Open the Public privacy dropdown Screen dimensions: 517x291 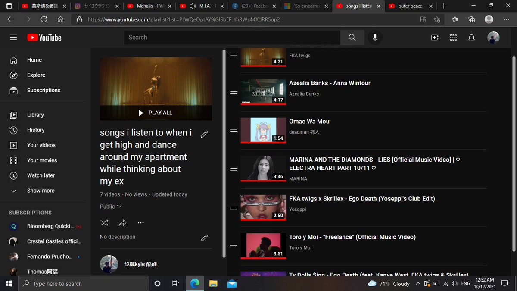(x=111, y=207)
